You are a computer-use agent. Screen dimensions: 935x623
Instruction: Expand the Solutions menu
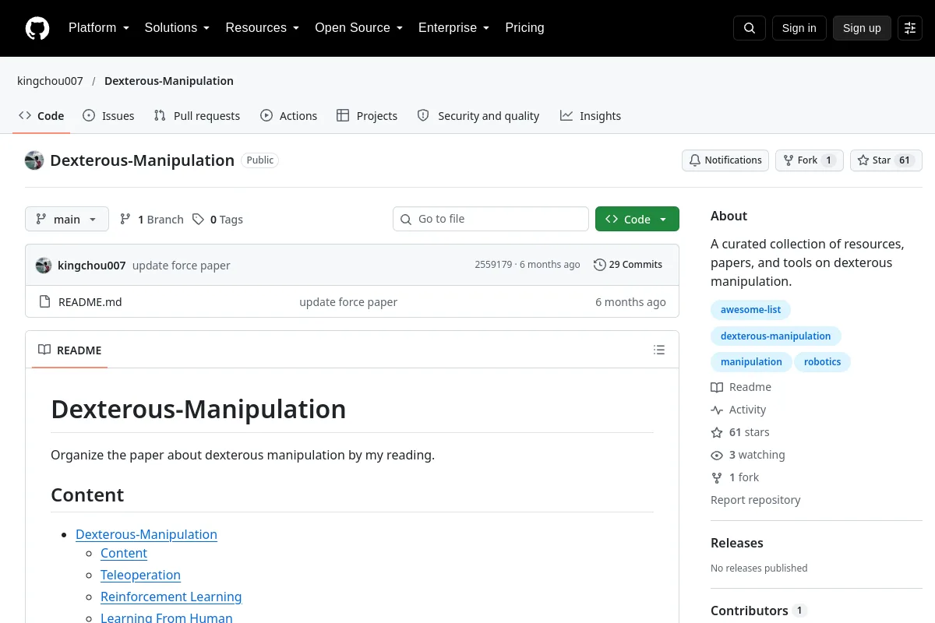click(177, 28)
